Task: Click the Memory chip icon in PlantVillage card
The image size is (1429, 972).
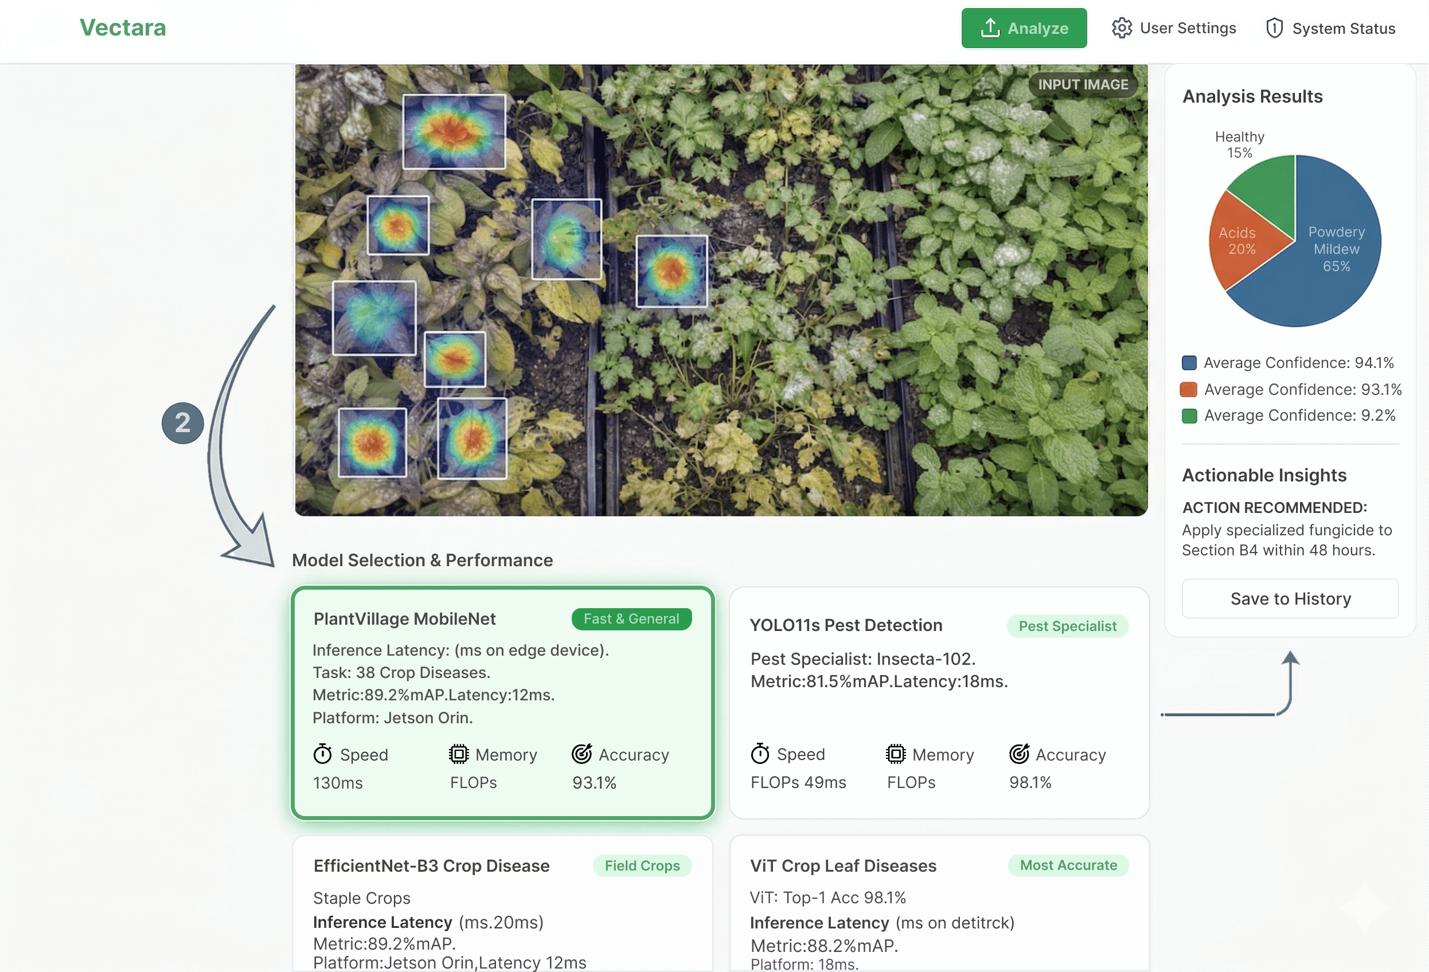Action: point(459,754)
